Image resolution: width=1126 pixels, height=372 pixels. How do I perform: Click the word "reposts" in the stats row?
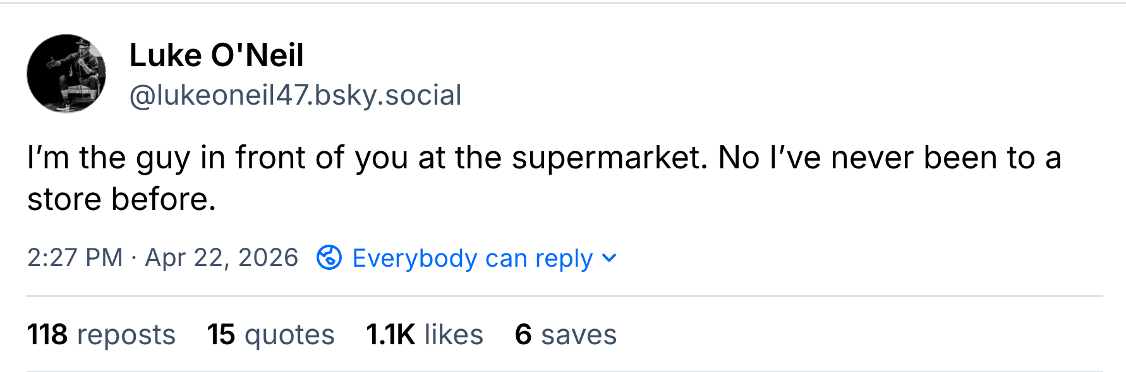[126, 334]
